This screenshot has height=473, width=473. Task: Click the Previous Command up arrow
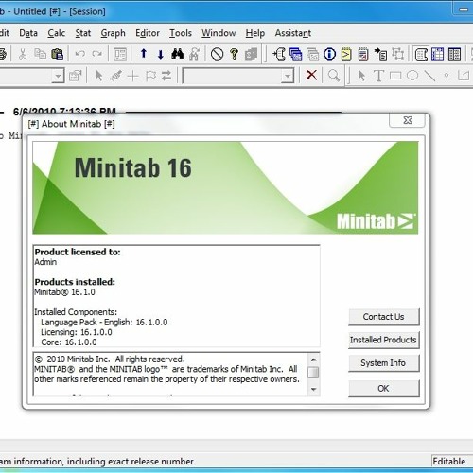click(144, 54)
